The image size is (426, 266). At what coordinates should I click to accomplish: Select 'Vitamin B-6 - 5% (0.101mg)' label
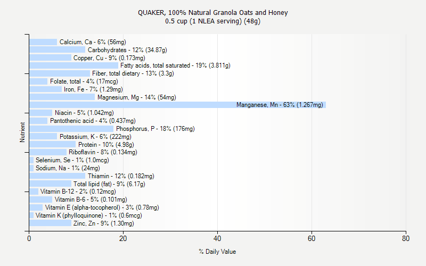click(91, 199)
